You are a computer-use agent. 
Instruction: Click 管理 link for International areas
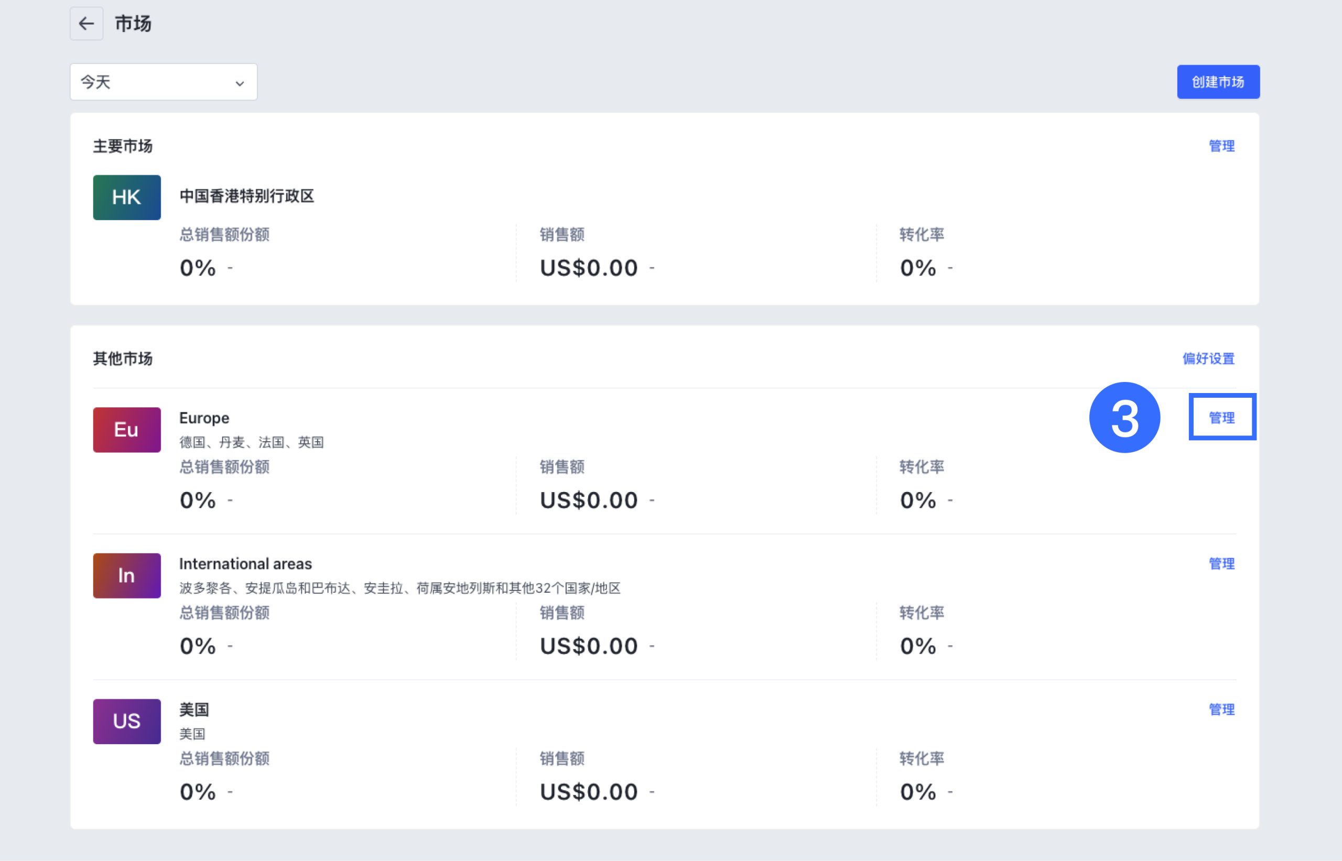pyautogui.click(x=1221, y=563)
